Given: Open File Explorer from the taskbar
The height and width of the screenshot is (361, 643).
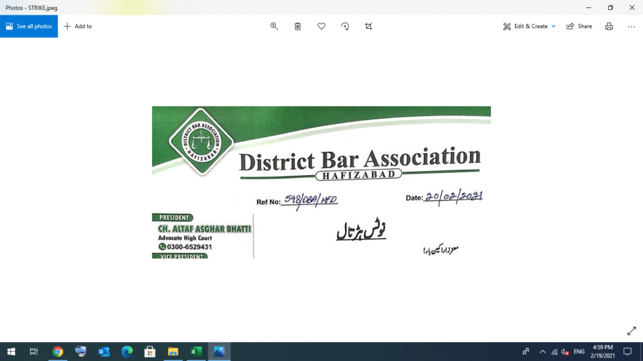Looking at the screenshot, I should (173, 352).
